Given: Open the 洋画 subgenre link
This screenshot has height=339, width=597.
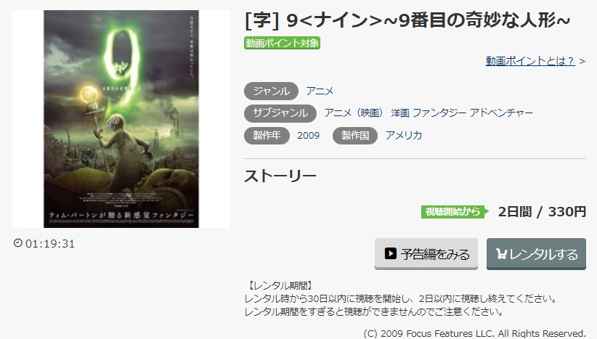Looking at the screenshot, I should tap(399, 113).
